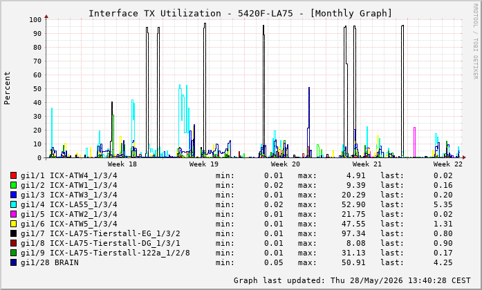The width and height of the screenshot is (482, 290).
Task: Click the yellow swatch for gi1/6 ICX-ATW5
Action: (13, 224)
